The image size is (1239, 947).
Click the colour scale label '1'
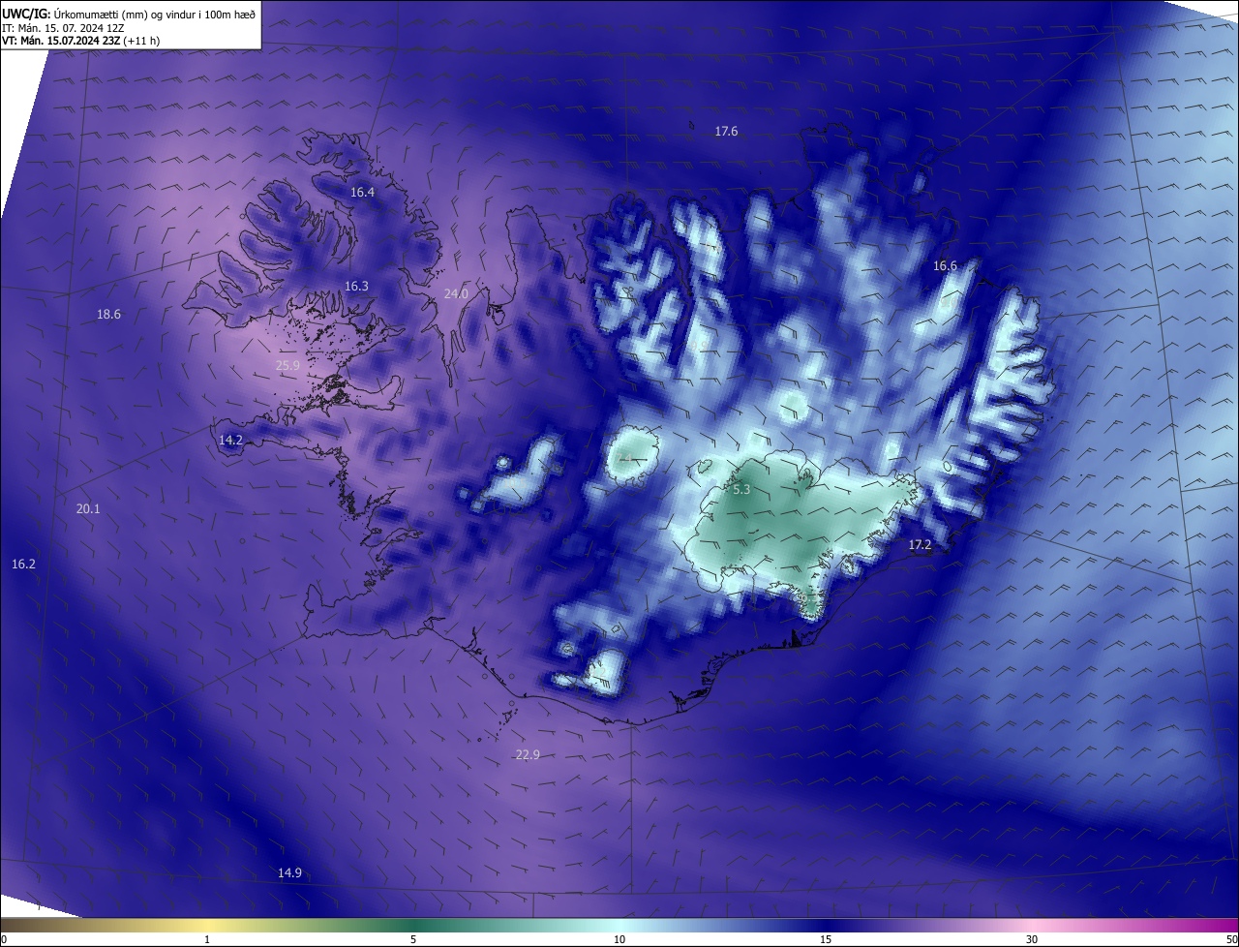[207, 939]
